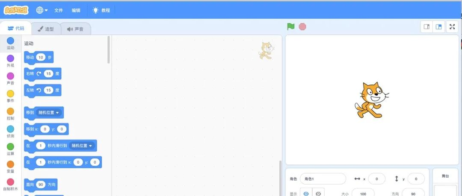This screenshot has width=462, height=196.
Task: Click the sprite 方向 direction field
Action: point(413,193)
